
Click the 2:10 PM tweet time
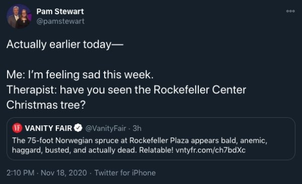(21, 173)
